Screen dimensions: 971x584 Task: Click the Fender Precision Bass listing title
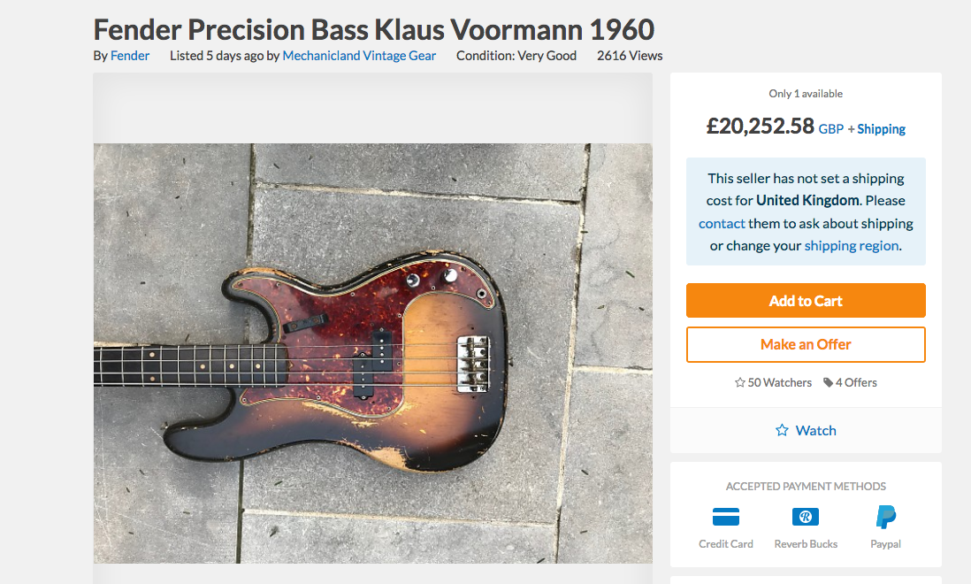coord(374,29)
